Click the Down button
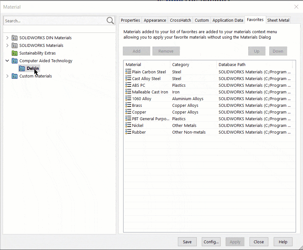This screenshot has width=303, height=250. pyautogui.click(x=278, y=51)
